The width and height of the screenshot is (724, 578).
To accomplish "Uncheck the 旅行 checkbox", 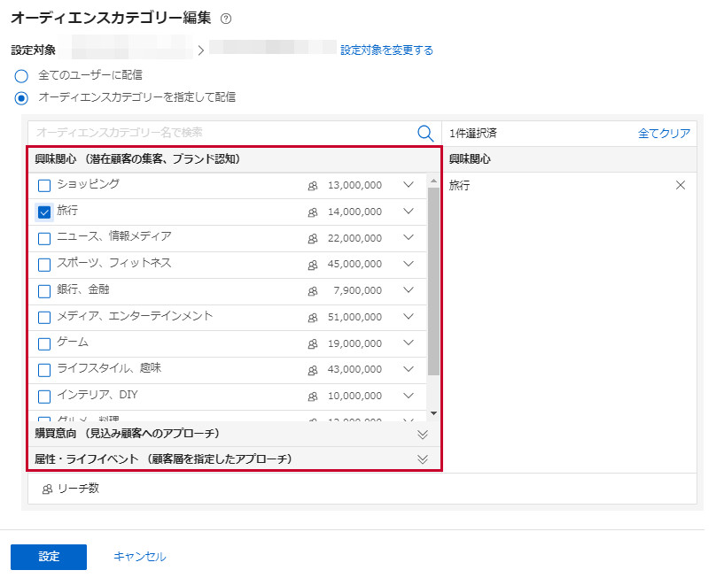I will 44,212.
